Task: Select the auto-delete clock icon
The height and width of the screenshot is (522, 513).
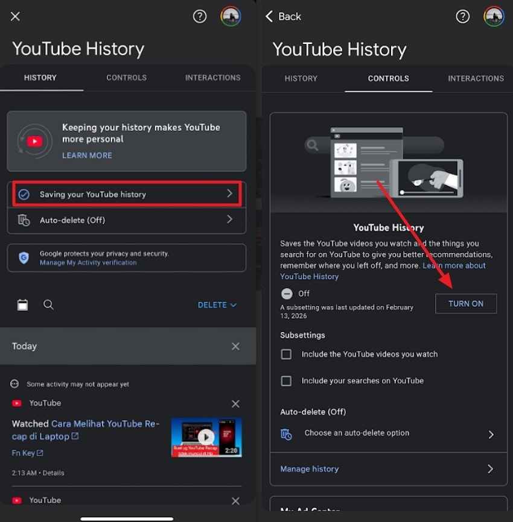Action: tap(25, 220)
